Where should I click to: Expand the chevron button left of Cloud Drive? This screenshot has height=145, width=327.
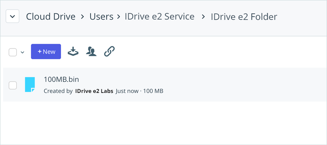tap(12, 17)
